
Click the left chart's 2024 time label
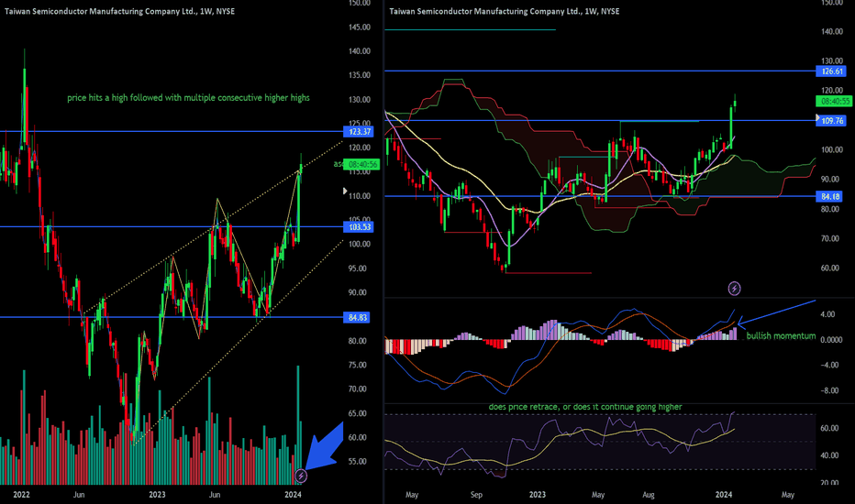click(293, 495)
